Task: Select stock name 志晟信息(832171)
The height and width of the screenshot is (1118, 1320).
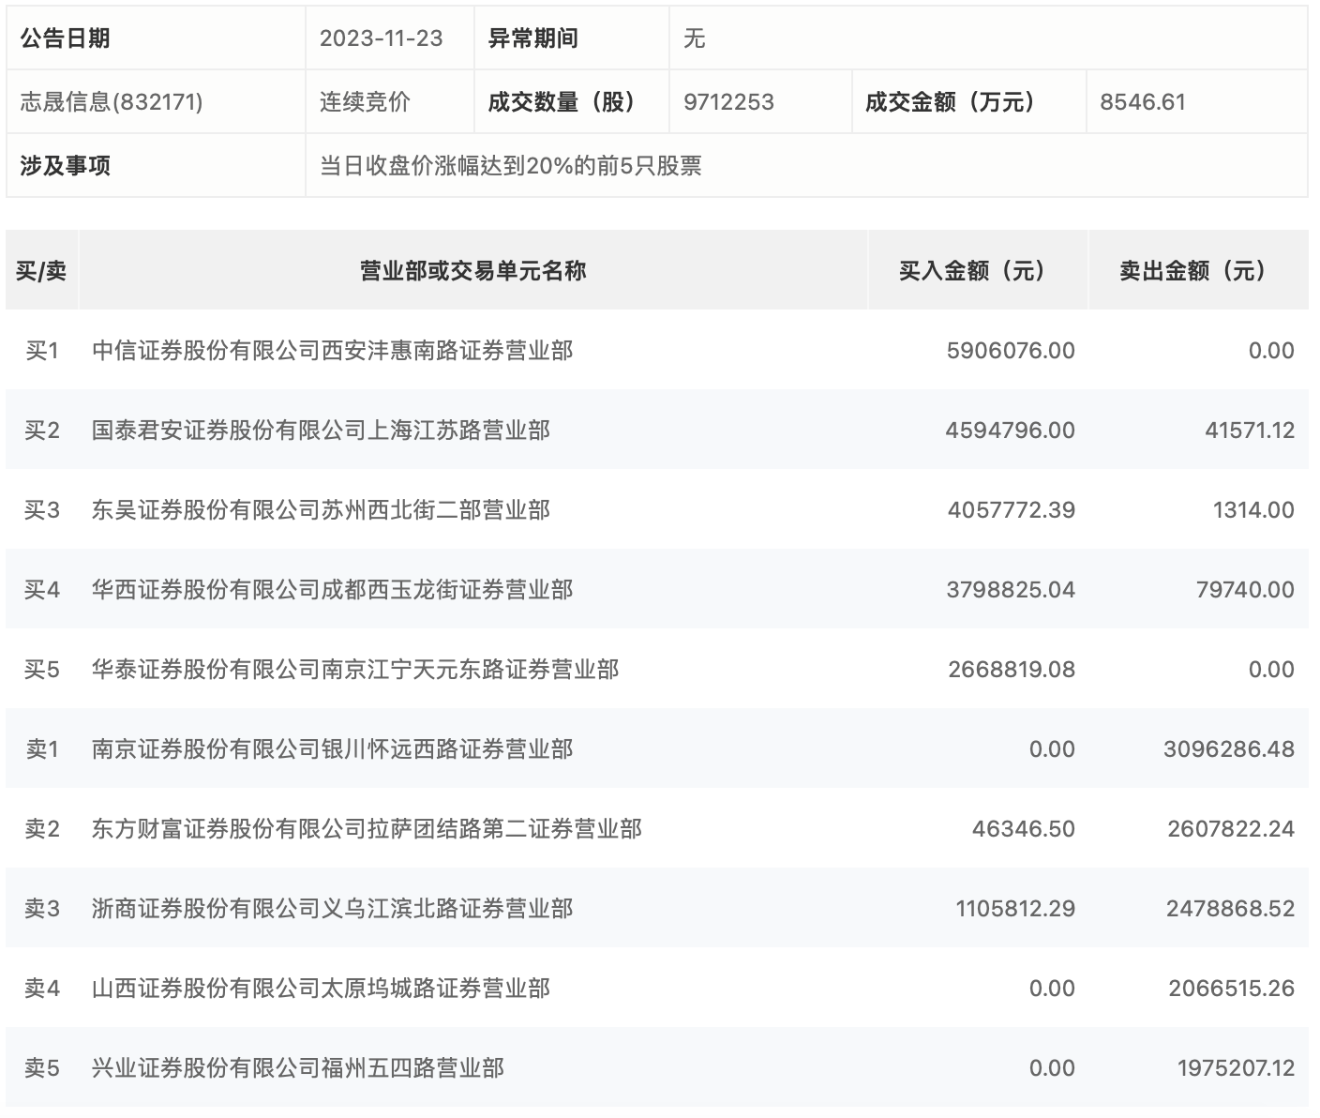Action: pyautogui.click(x=112, y=101)
